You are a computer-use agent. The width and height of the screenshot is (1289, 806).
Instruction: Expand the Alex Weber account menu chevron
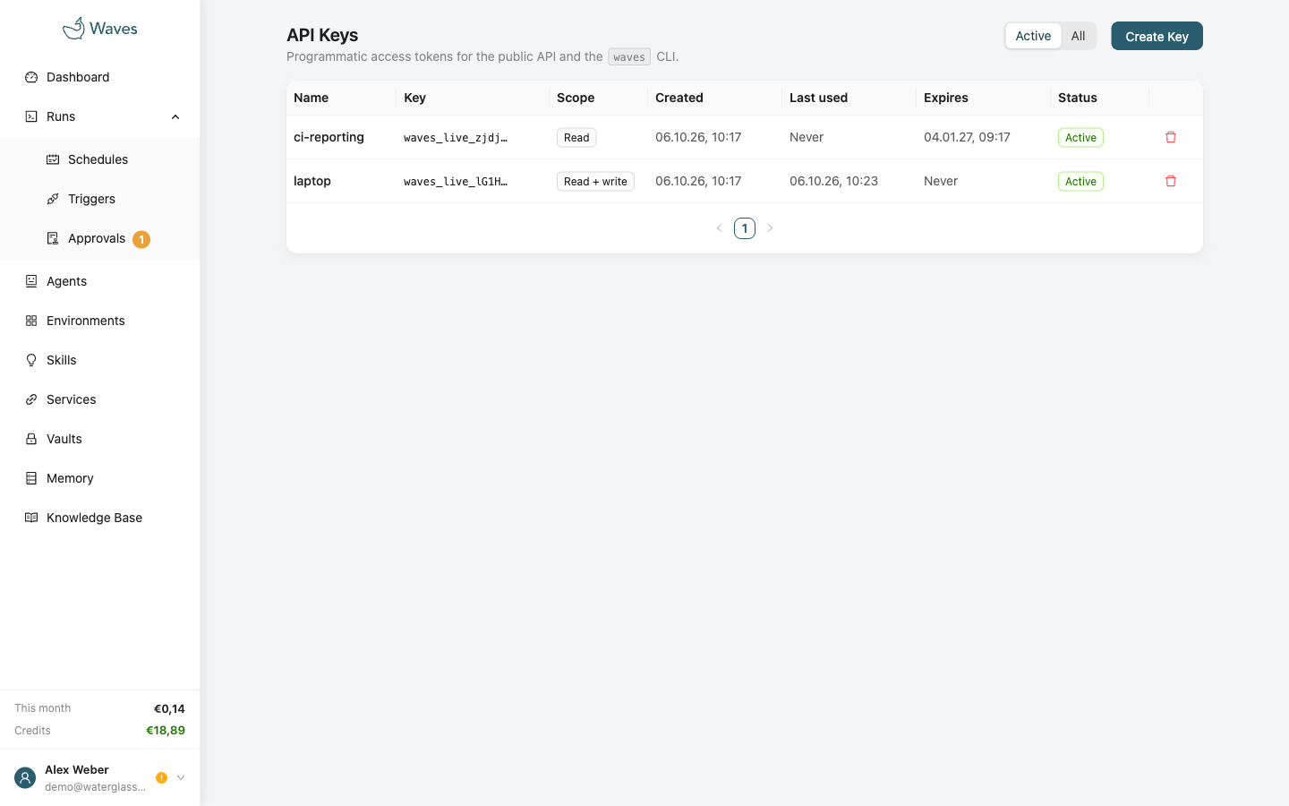pos(181,777)
